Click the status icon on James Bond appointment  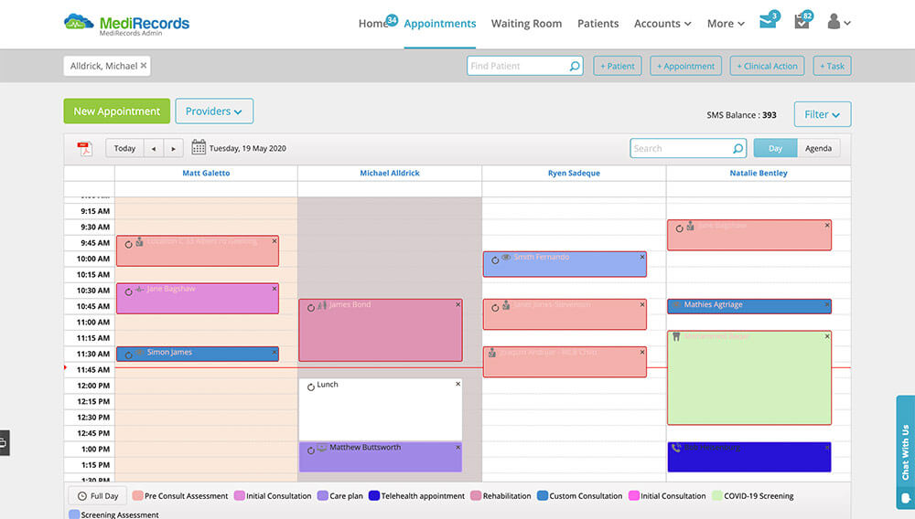(311, 308)
